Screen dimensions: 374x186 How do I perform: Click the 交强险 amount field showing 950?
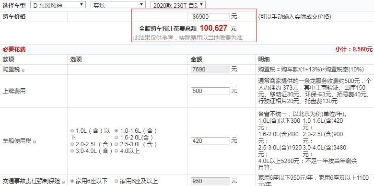tap(210, 181)
